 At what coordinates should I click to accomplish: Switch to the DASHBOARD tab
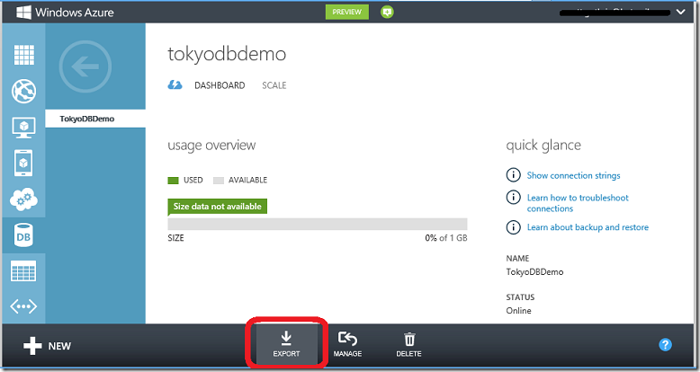[220, 85]
